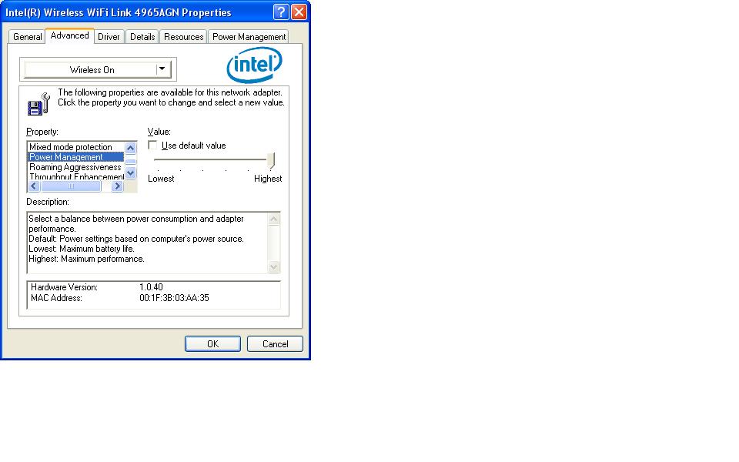The width and height of the screenshot is (739, 462).
Task: Go to the Details tab
Action: point(142,37)
